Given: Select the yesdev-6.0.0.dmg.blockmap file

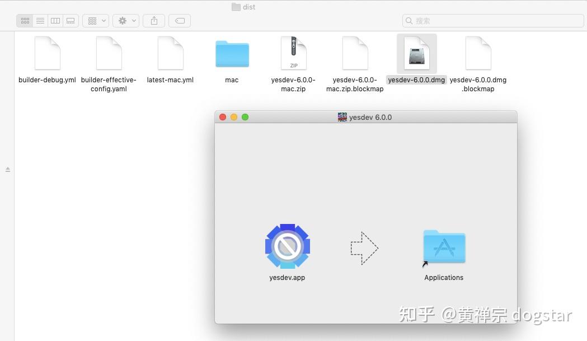Looking at the screenshot, I should click(x=478, y=53).
